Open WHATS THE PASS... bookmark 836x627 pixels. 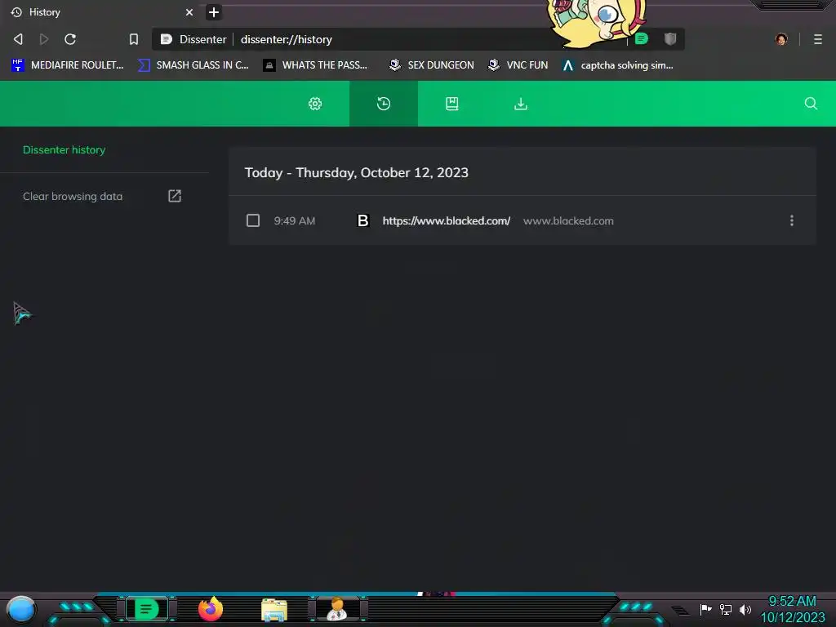316,65
